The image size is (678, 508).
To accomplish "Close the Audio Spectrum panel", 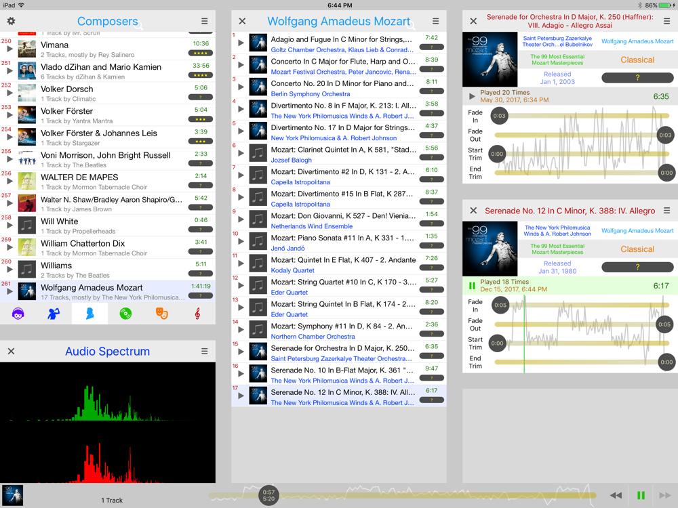I will pyautogui.click(x=12, y=351).
